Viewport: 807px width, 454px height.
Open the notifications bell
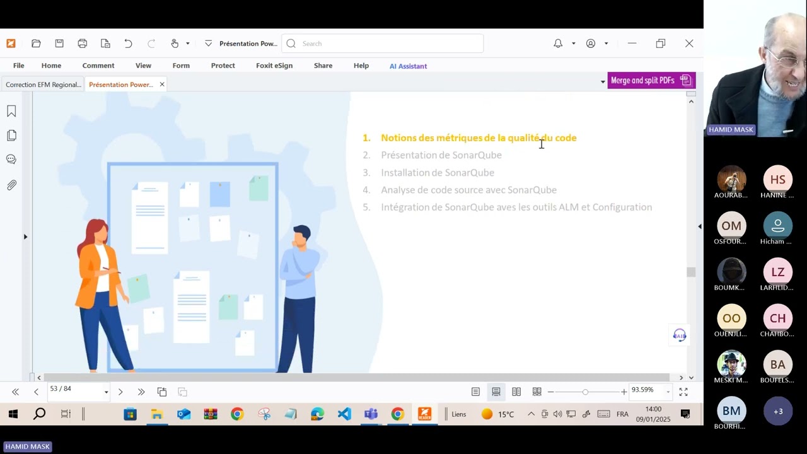click(x=558, y=44)
